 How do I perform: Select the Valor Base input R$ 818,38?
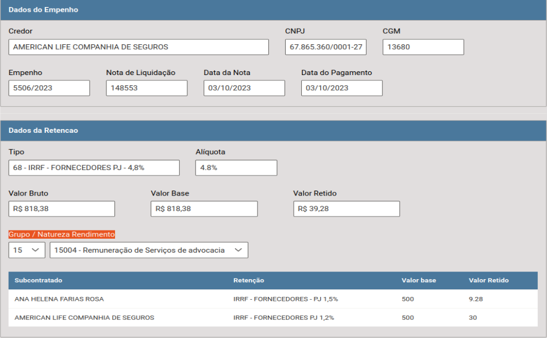click(x=204, y=209)
